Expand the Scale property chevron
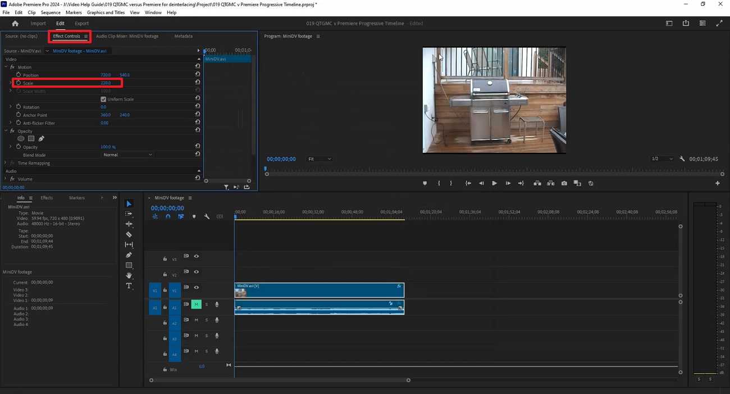 tap(11, 83)
